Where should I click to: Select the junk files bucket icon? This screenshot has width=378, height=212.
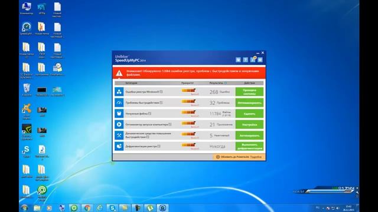pyautogui.click(x=119, y=114)
